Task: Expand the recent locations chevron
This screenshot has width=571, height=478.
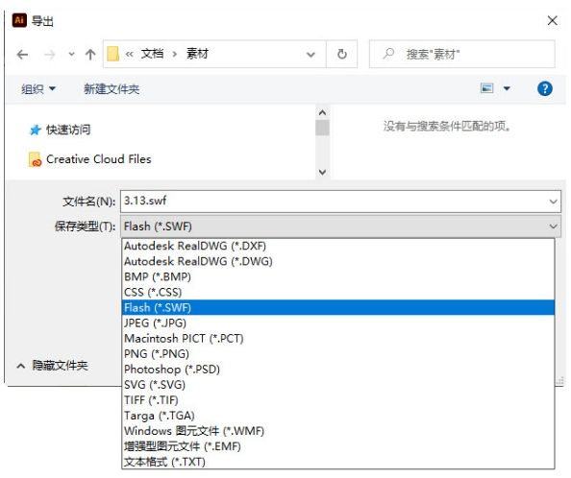Action: point(71,55)
